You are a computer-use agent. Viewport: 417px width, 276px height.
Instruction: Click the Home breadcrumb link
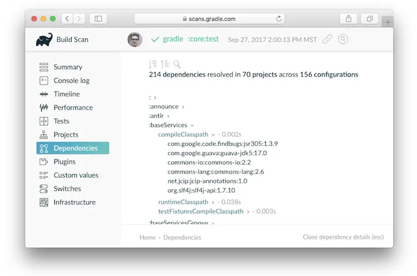148,237
